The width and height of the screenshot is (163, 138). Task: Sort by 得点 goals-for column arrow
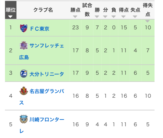(124, 17)
